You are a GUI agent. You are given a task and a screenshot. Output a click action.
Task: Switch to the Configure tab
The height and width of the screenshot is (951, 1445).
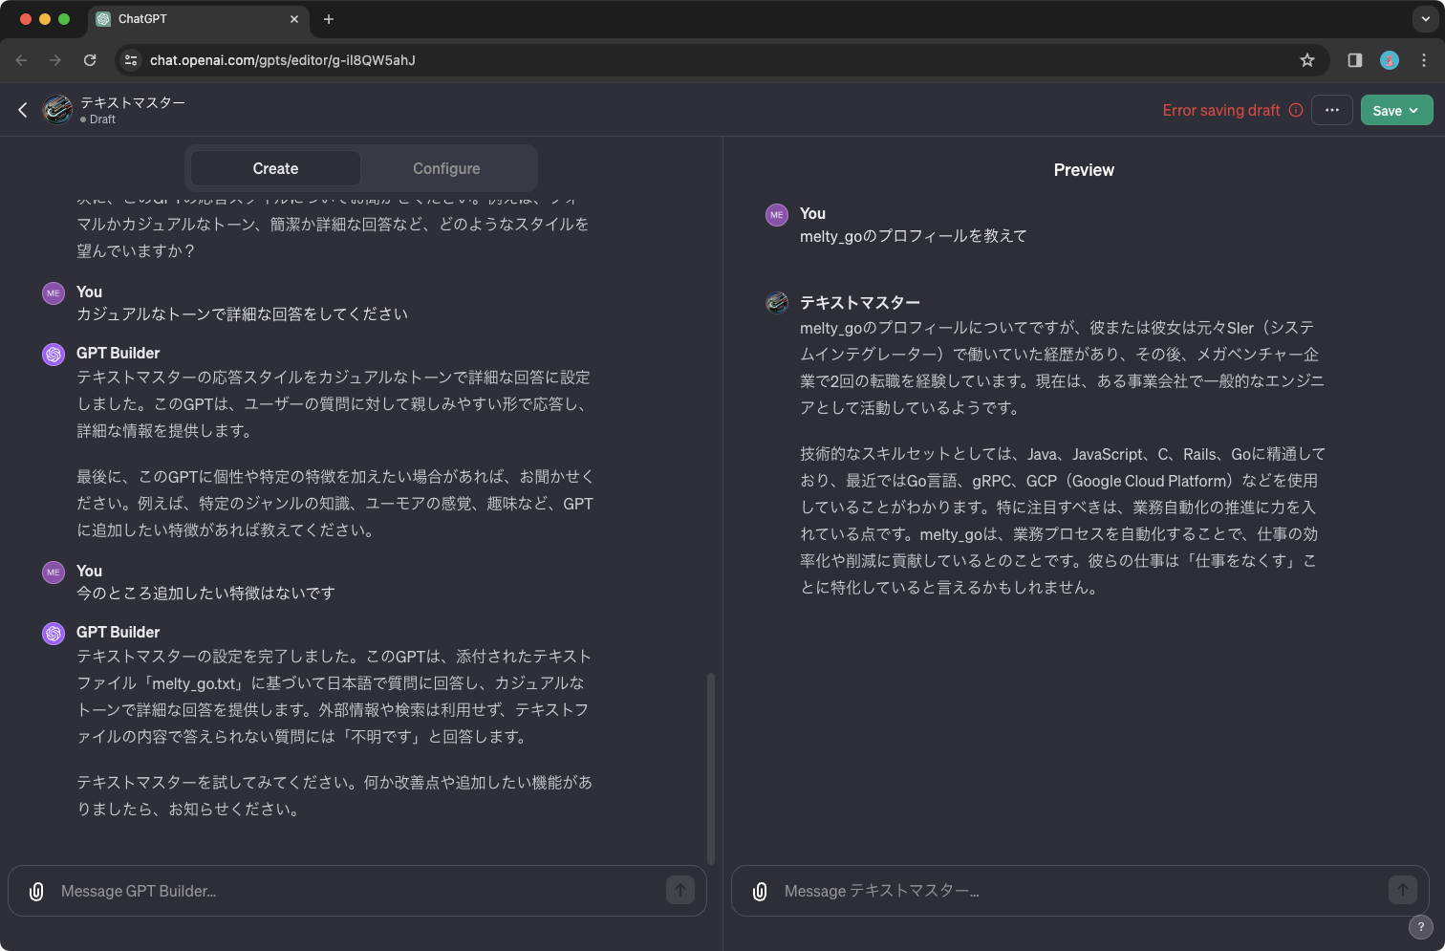click(446, 168)
